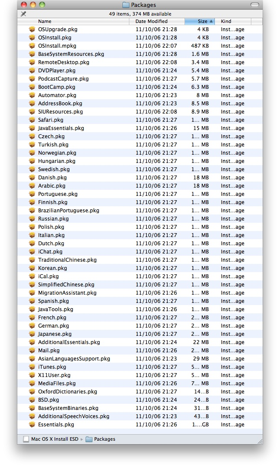Select the DVDPlayer.pkg icon
The image size is (280, 468).
(x=32, y=71)
